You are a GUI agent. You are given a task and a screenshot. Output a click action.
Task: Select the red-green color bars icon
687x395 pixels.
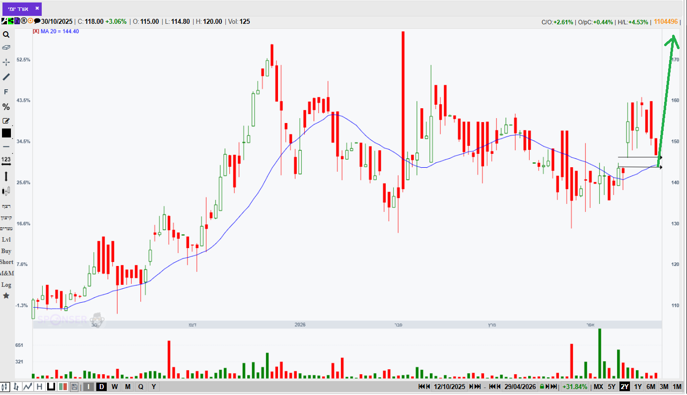tap(63, 387)
